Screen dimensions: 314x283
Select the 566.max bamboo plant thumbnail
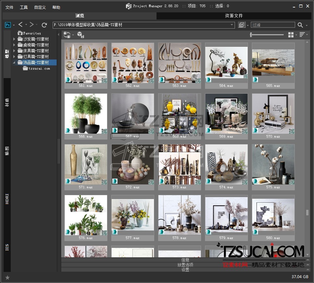click(86, 114)
